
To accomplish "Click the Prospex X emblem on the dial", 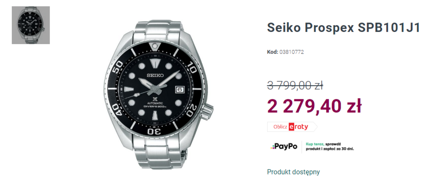I will pos(155,98).
